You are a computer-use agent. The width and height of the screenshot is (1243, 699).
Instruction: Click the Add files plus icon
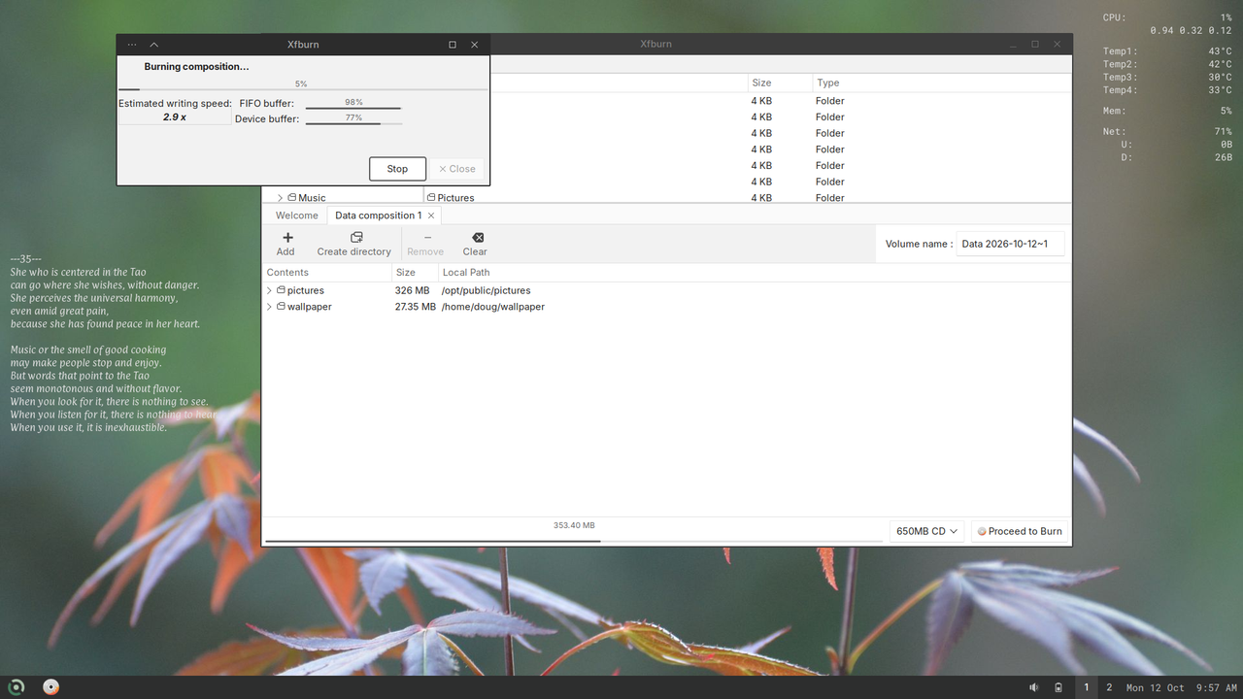point(287,238)
